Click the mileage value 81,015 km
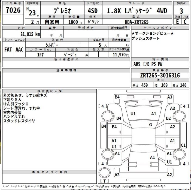Viewport: 191px width, 190px height. (30, 34)
